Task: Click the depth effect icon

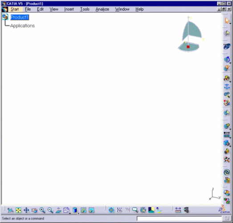Action: click(x=143, y=210)
